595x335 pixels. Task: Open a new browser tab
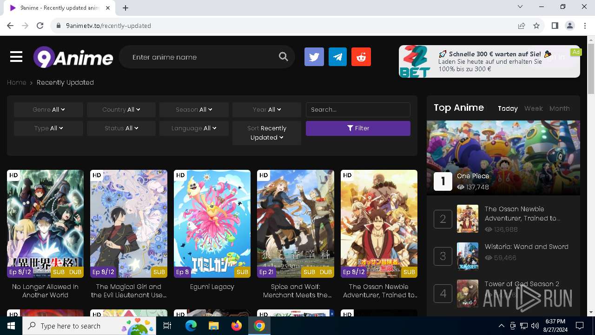(126, 8)
